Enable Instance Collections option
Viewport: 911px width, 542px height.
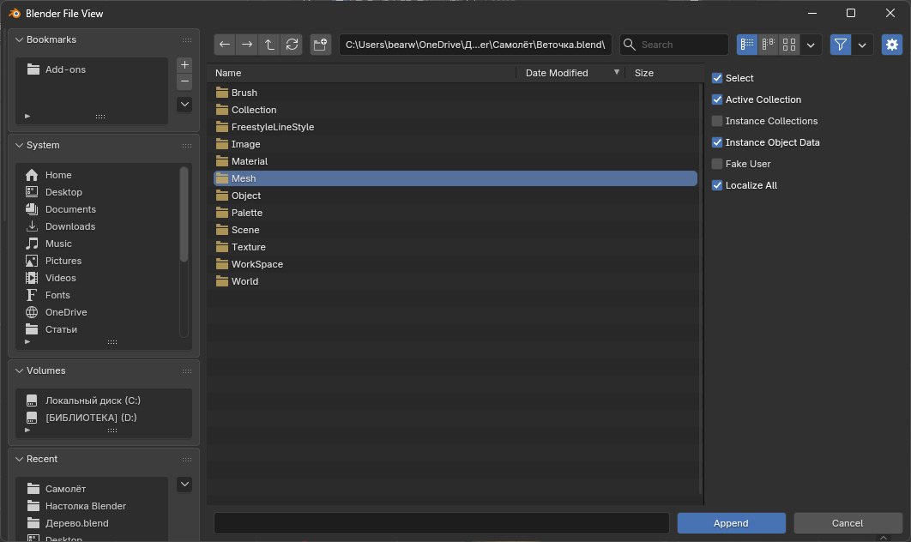click(717, 121)
